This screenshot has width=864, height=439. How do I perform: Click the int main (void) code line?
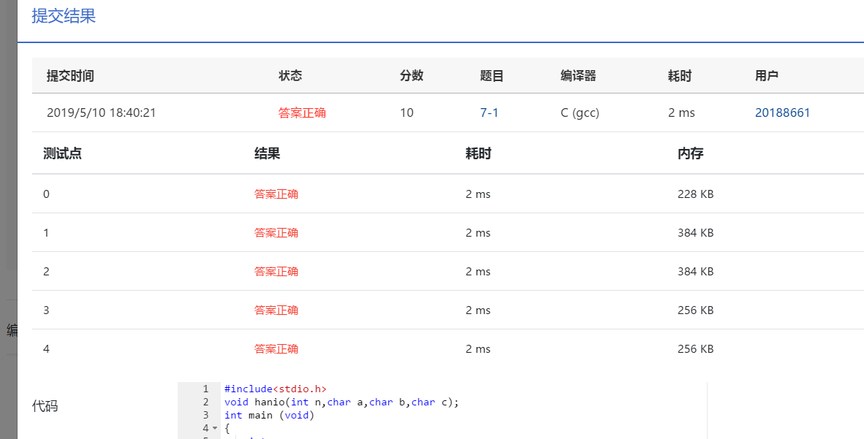pyautogui.click(x=268, y=415)
